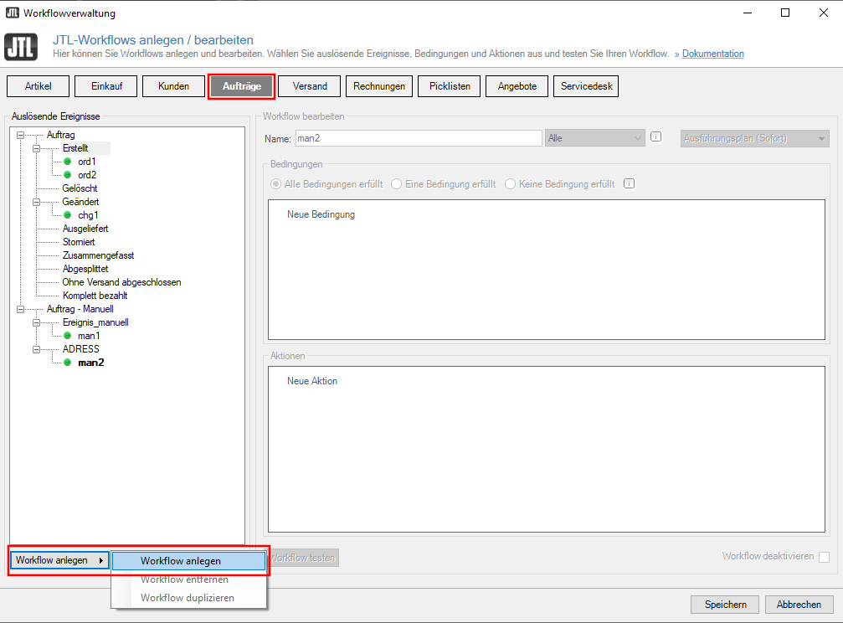Screen dimensions: 843x623
Task: Collapse the Erstellt tree node
Action: [x=37, y=148]
